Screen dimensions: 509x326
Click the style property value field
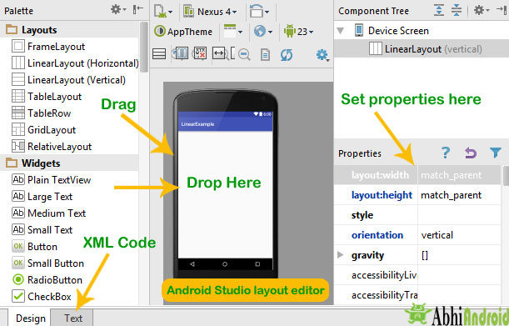pos(459,215)
